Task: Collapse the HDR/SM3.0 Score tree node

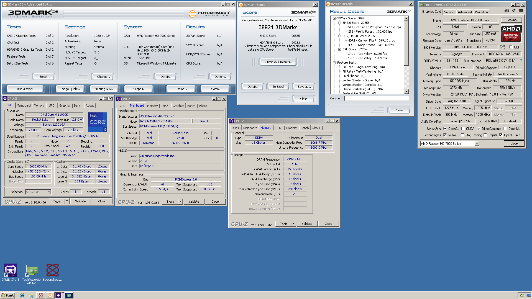Action: [339, 36]
